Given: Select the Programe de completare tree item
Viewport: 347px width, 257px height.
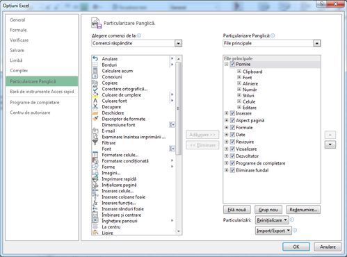Looking at the screenshot, I should 261,163.
